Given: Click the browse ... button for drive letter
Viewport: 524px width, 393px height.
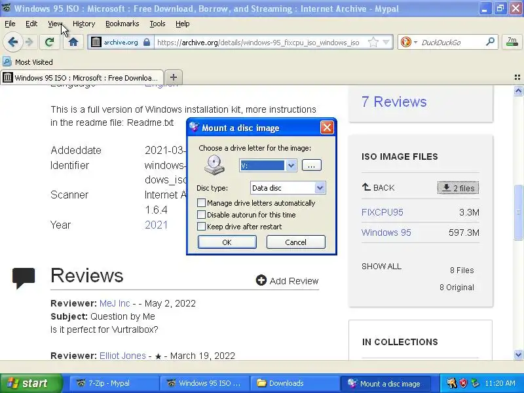Looking at the screenshot, I should [312, 165].
